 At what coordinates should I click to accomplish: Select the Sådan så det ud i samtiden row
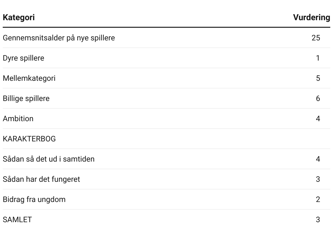pyautogui.click(x=166, y=159)
